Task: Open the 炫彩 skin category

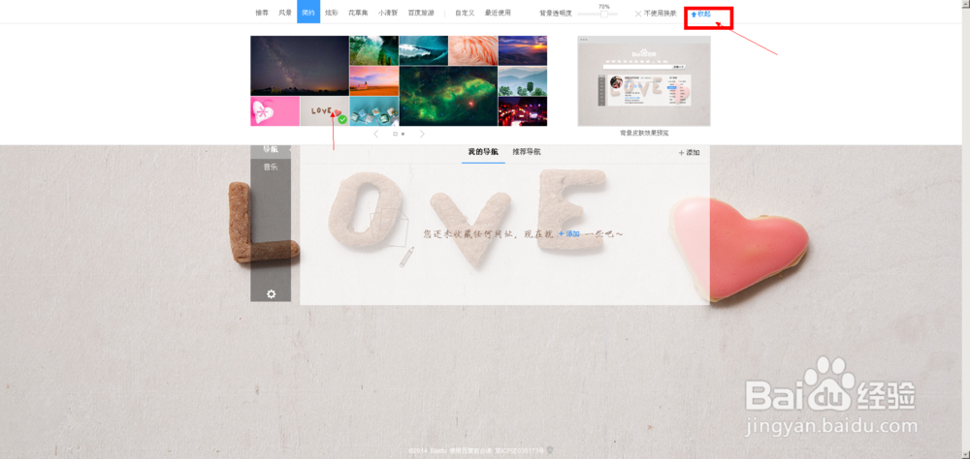Action: coord(332,13)
